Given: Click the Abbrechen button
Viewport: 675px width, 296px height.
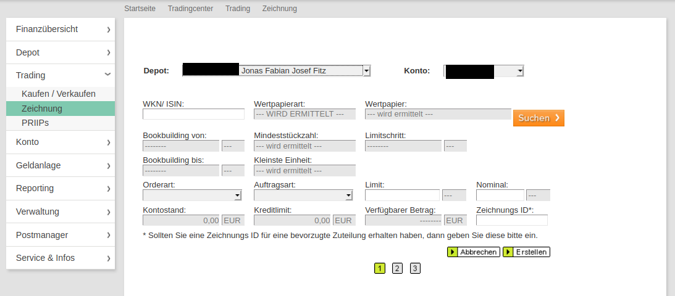Looking at the screenshot, I should point(473,252).
